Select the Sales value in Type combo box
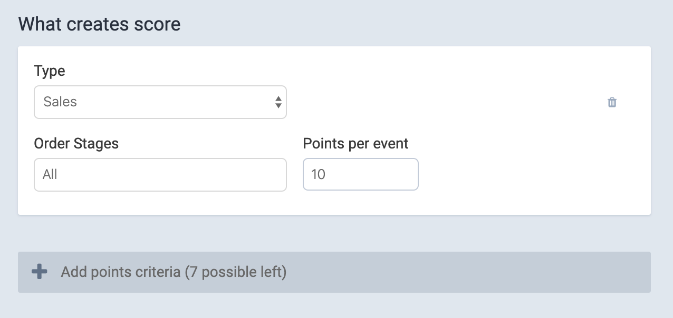673x318 pixels. point(60,102)
